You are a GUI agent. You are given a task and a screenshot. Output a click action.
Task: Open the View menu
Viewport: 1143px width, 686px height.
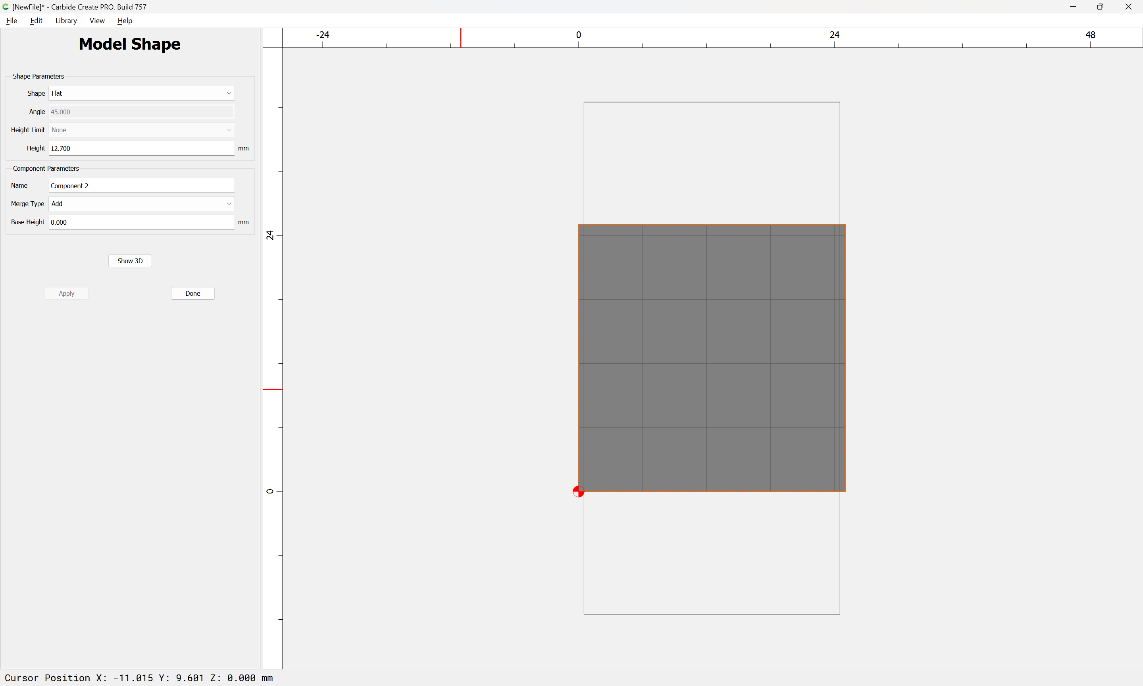pyautogui.click(x=97, y=20)
